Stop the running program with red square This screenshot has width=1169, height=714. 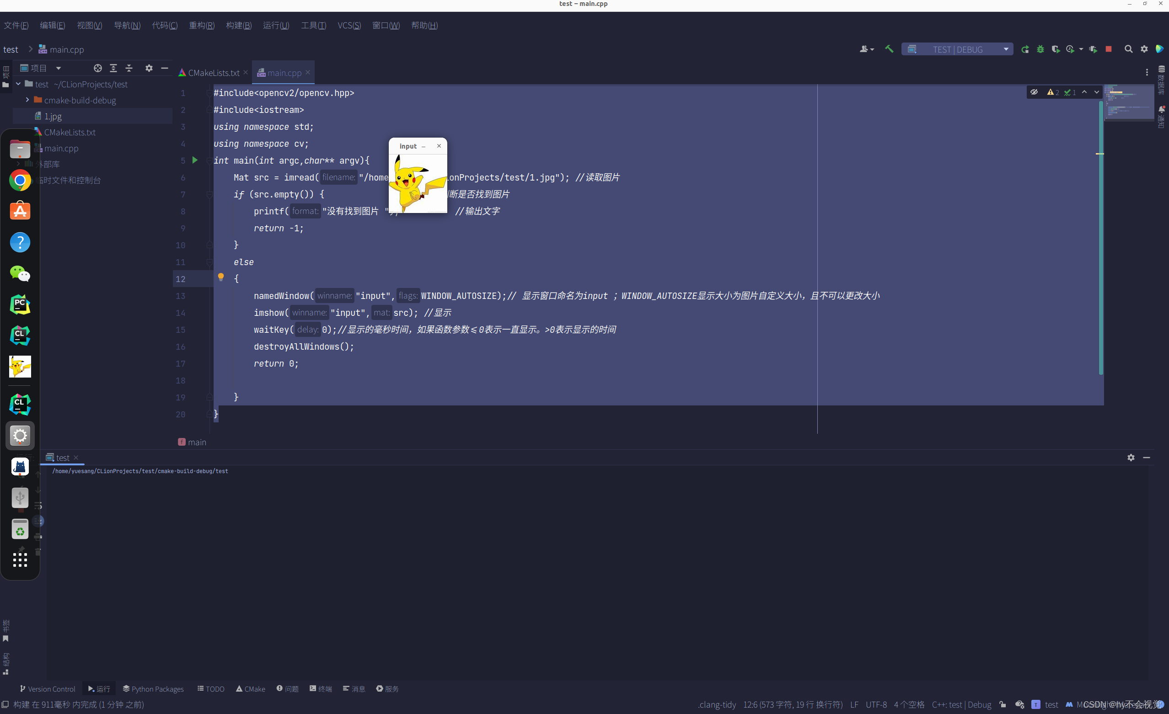pos(1108,49)
